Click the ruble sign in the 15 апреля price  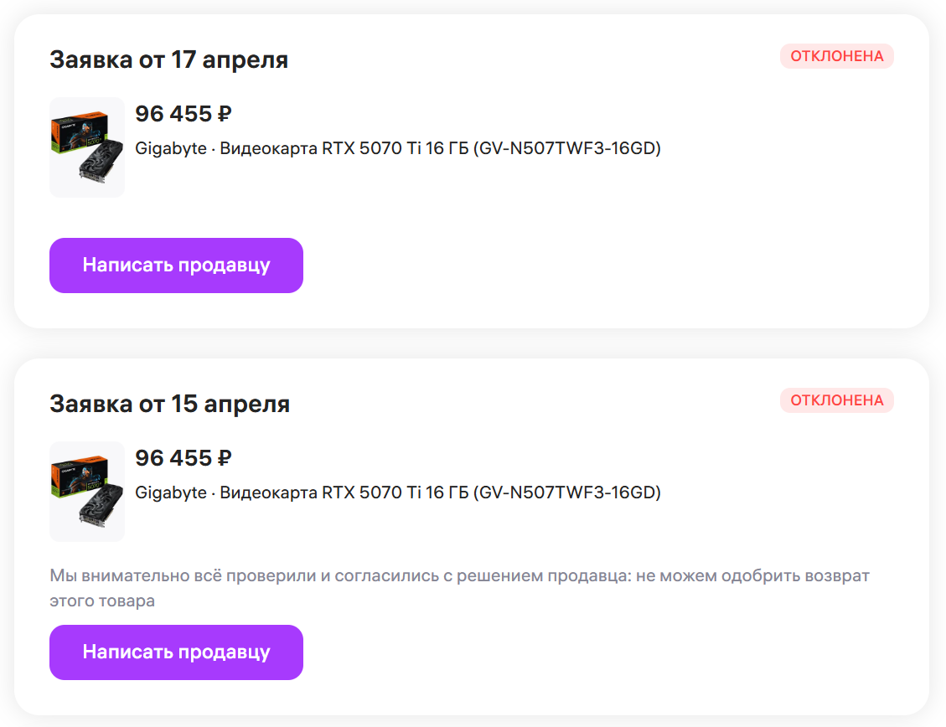click(x=225, y=458)
